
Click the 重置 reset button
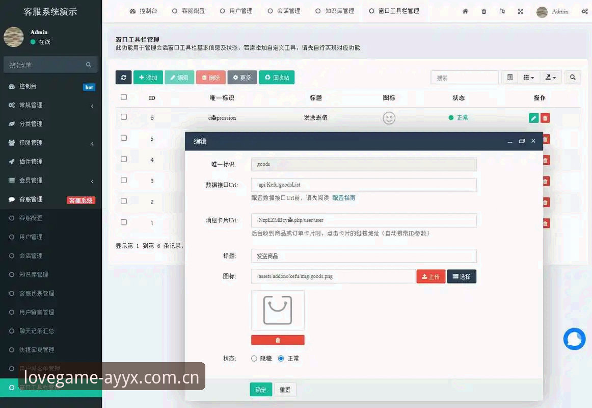coord(285,390)
